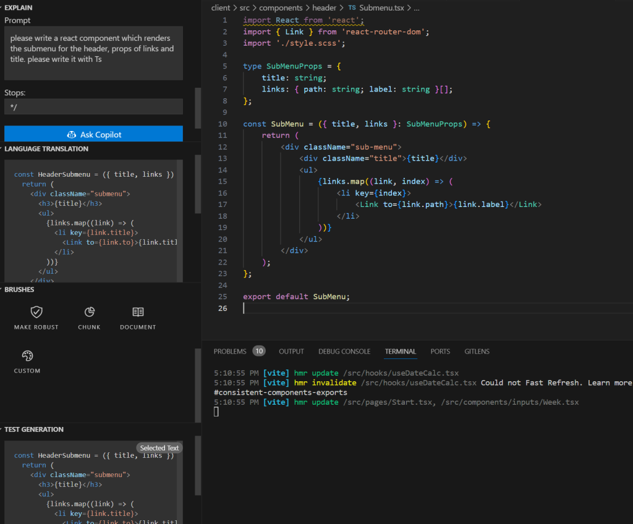633x524 pixels.
Task: Switch to the Output tab
Action: [x=291, y=352]
